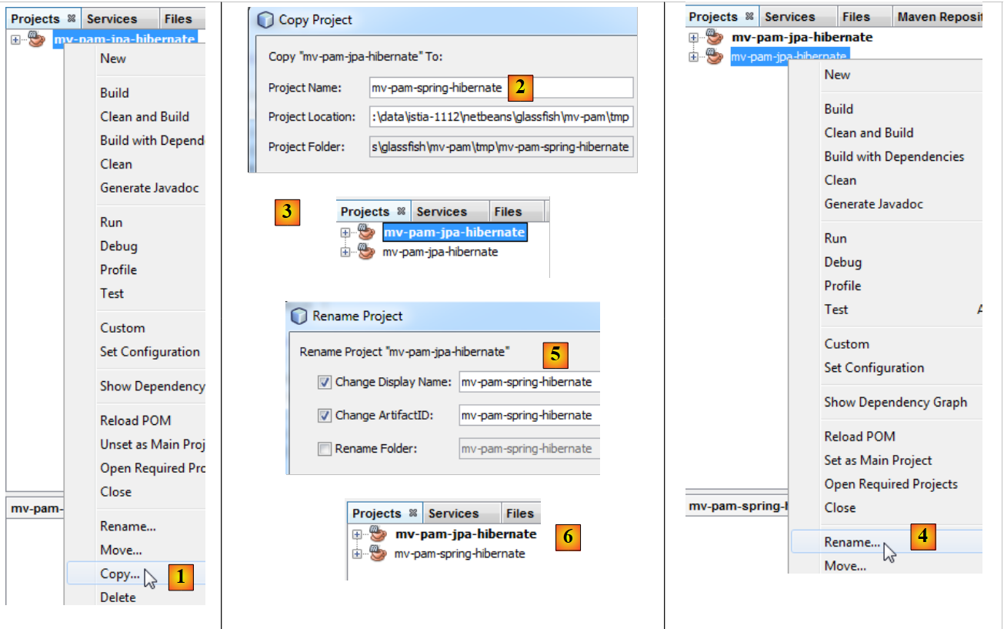
Task: Toggle the Change Display Name checkbox
Action: coord(324,382)
